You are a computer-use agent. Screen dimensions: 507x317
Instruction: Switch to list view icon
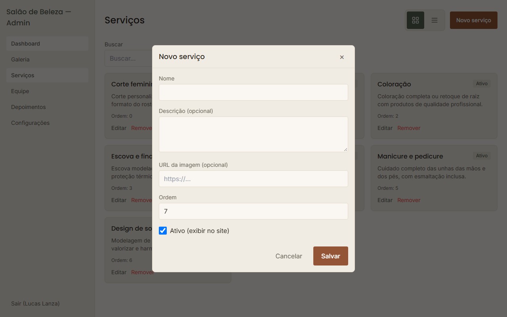coord(435,20)
